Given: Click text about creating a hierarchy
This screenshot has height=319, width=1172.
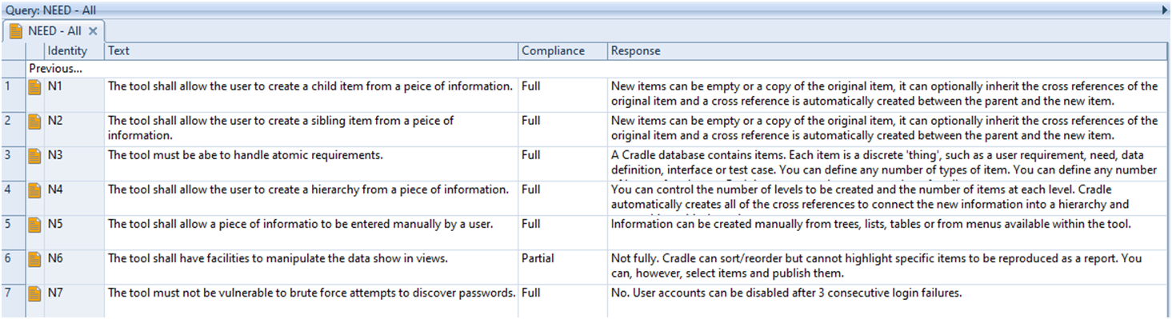Looking at the screenshot, I should tap(308, 189).
